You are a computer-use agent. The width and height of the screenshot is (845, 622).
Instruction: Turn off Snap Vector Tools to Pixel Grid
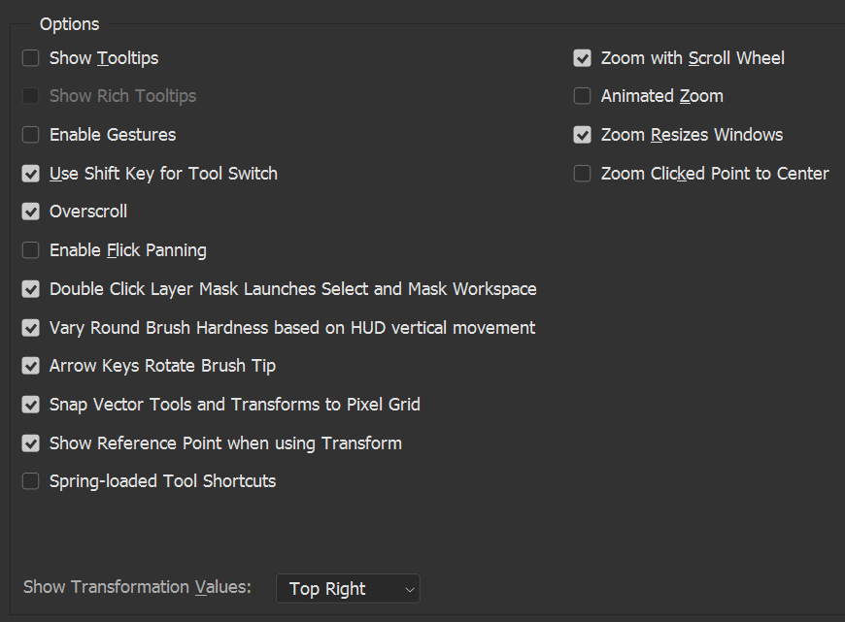tap(30, 404)
